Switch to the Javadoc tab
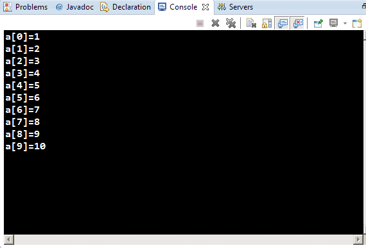 tap(74, 7)
